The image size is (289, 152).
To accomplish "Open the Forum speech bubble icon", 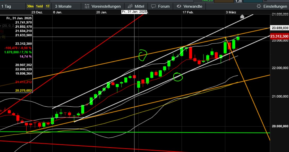I will pos(154,6).
